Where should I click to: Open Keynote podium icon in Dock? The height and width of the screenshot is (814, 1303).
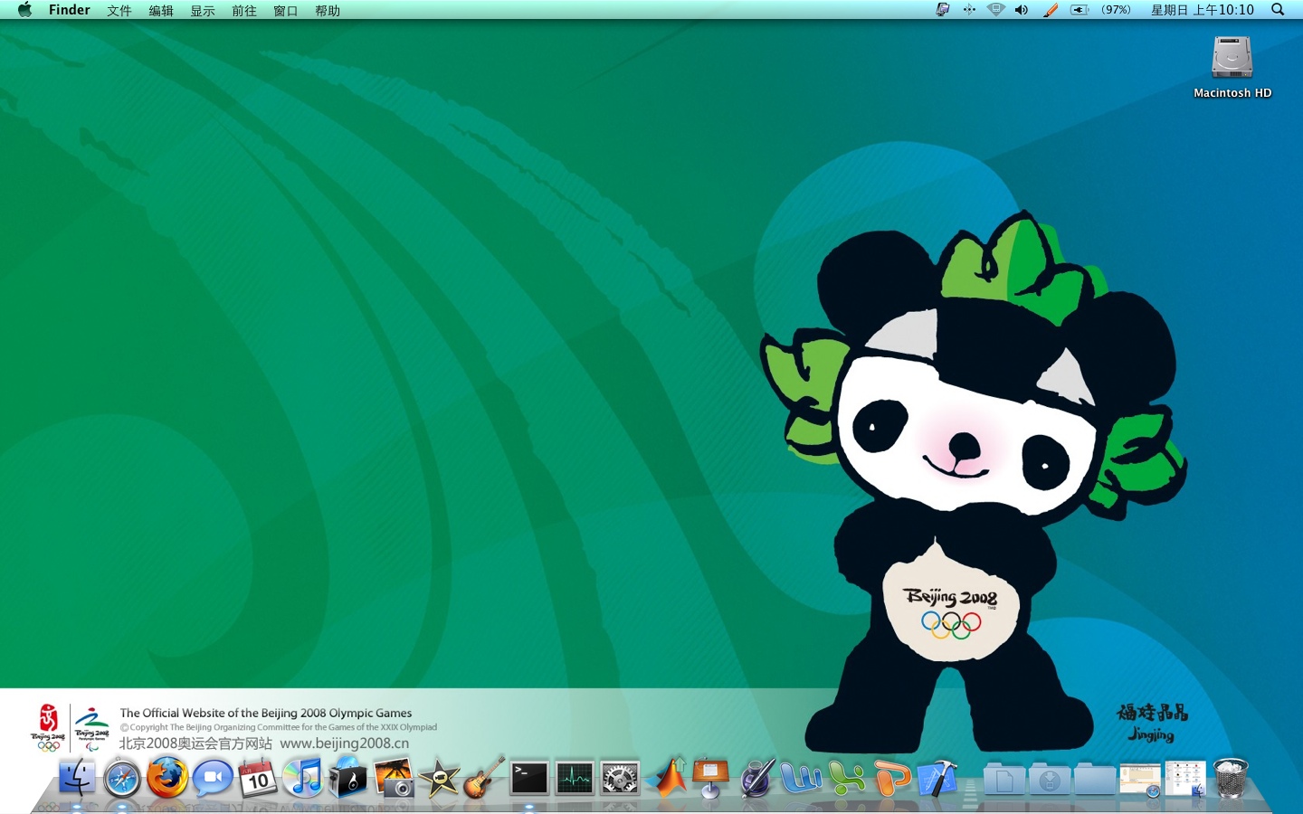(710, 778)
